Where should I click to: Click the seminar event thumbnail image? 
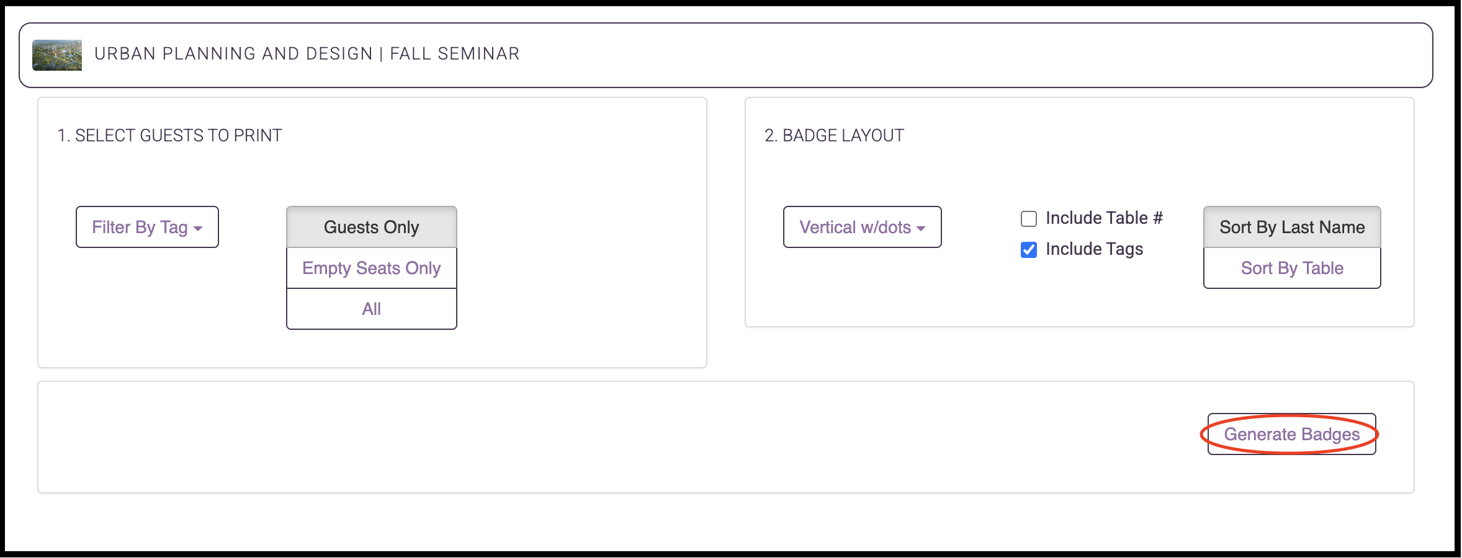pyautogui.click(x=57, y=55)
